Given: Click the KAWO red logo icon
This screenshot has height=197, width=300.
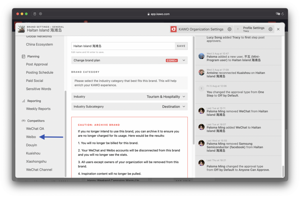Looking at the screenshot, I should (x=173, y=29).
